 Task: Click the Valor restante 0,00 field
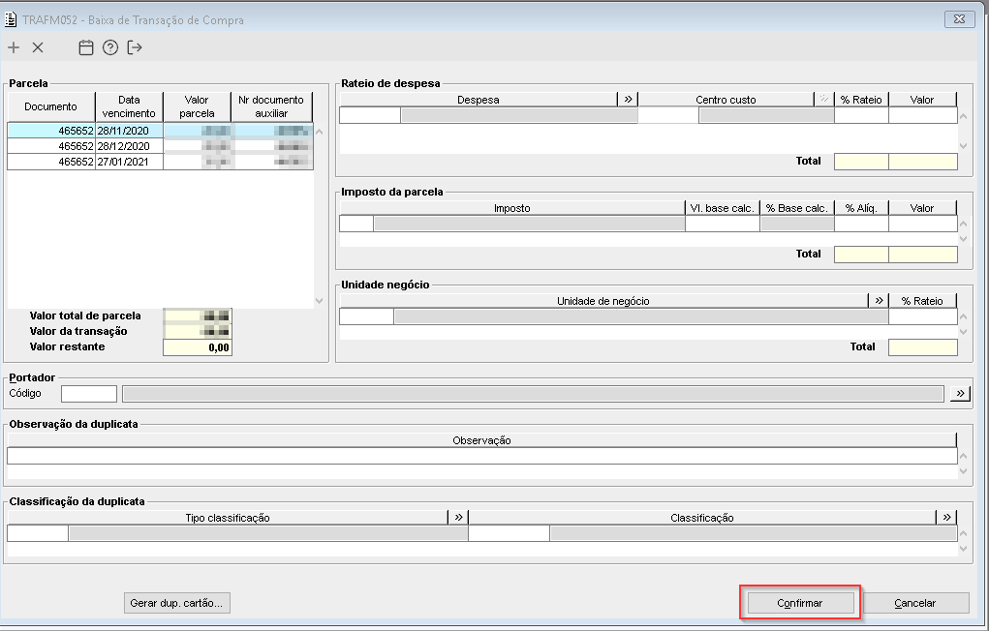point(198,347)
